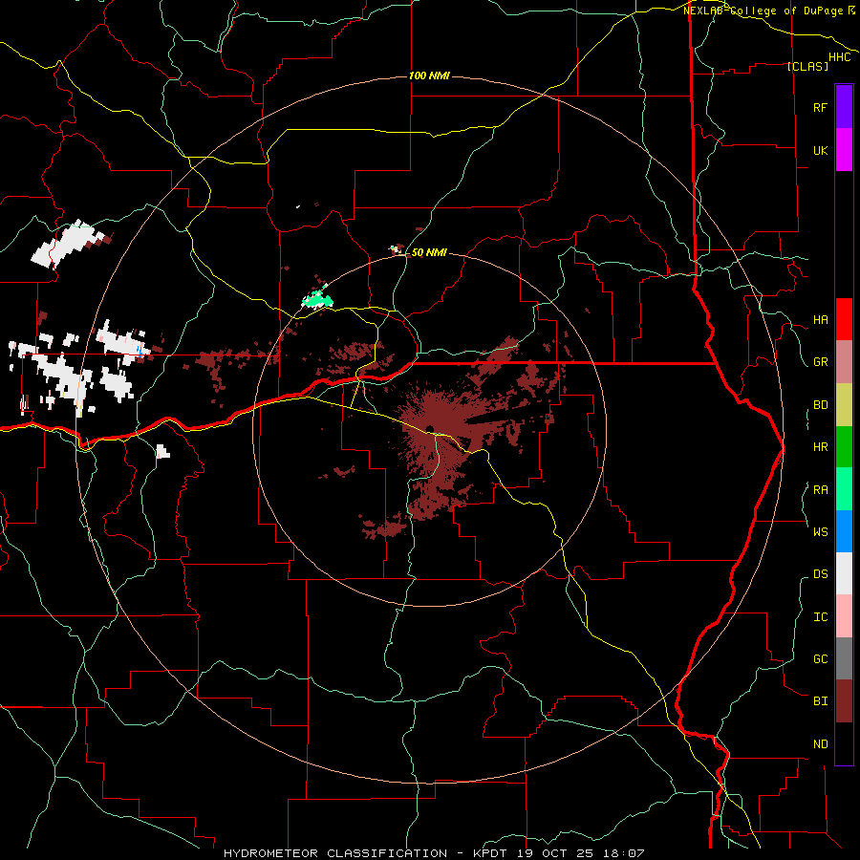Click the BD legend label
860x860 pixels.
pos(820,405)
